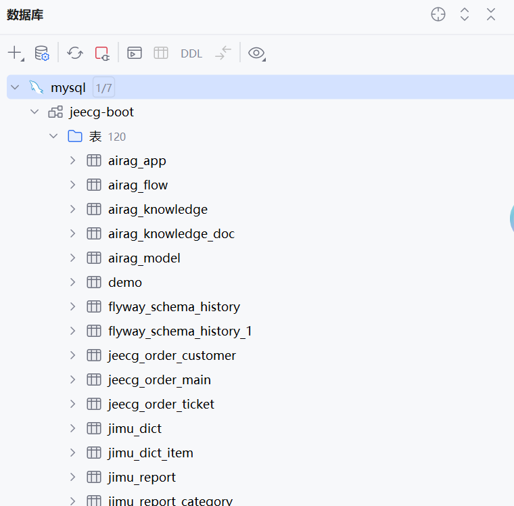
Task: Click the Select Opened File target icon
Action: point(438,14)
